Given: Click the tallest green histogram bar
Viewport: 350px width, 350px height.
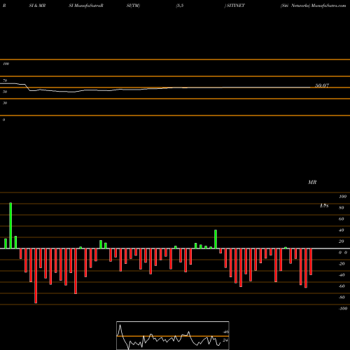Looking at the screenshot, I should tap(10, 225).
